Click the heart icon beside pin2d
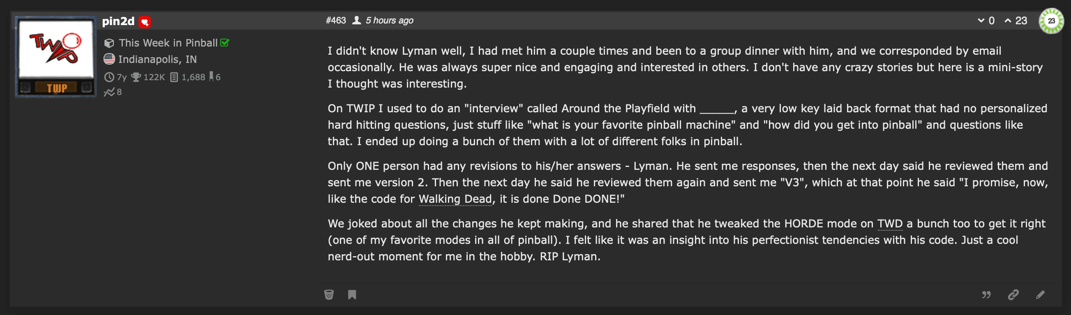The image size is (1071, 315). point(145,22)
